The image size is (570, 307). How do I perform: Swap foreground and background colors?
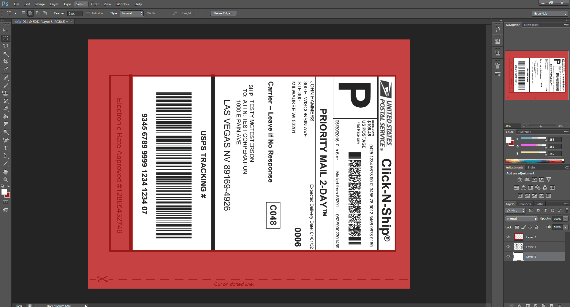click(x=8, y=186)
